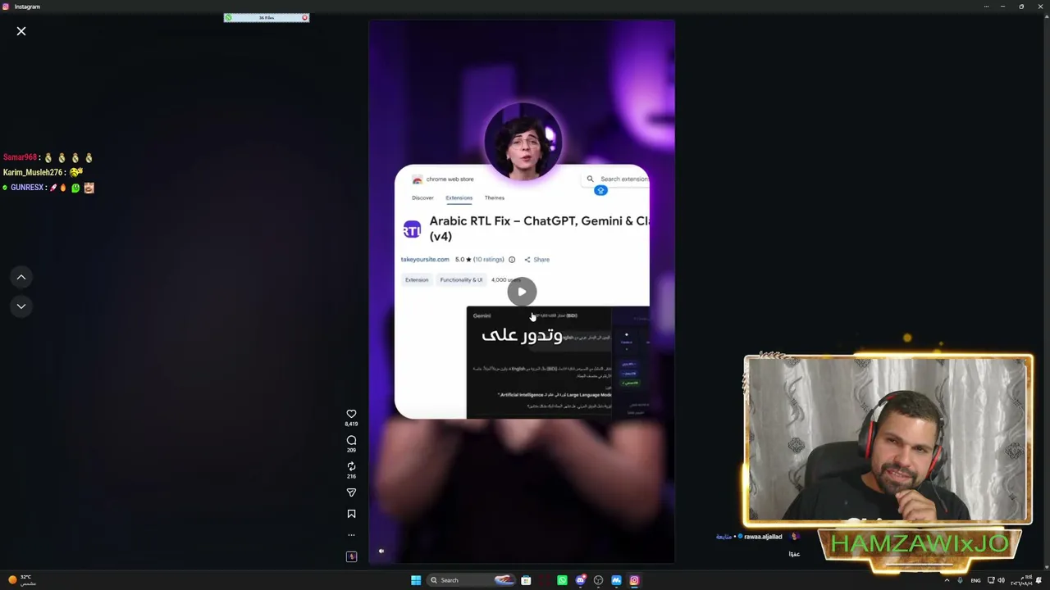This screenshot has height=590, width=1050.
Task: Click the rawaa.aljallad username
Action: (763, 537)
